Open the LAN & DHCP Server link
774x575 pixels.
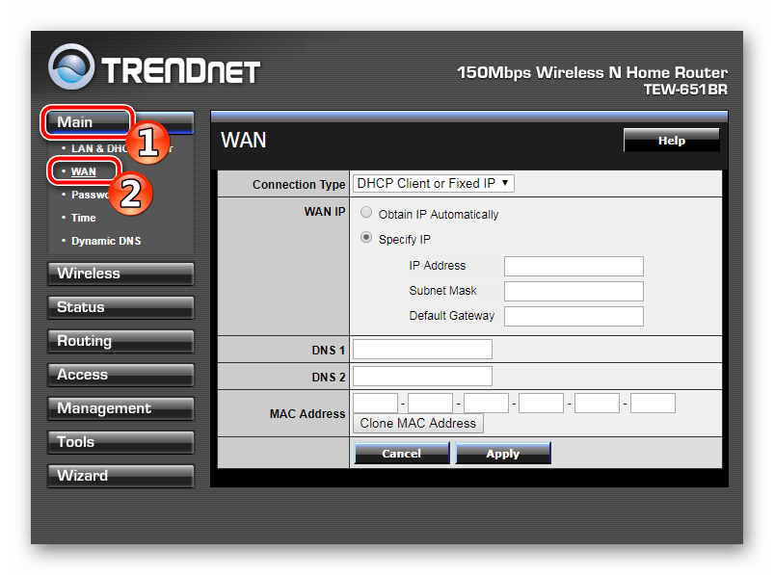[x=121, y=148]
